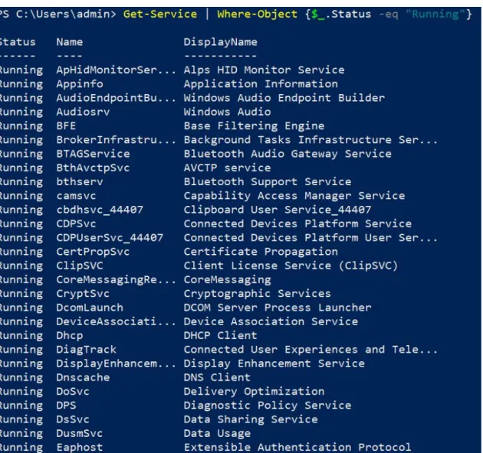Click Windows Audio Endpoint Builder text

(x=284, y=98)
